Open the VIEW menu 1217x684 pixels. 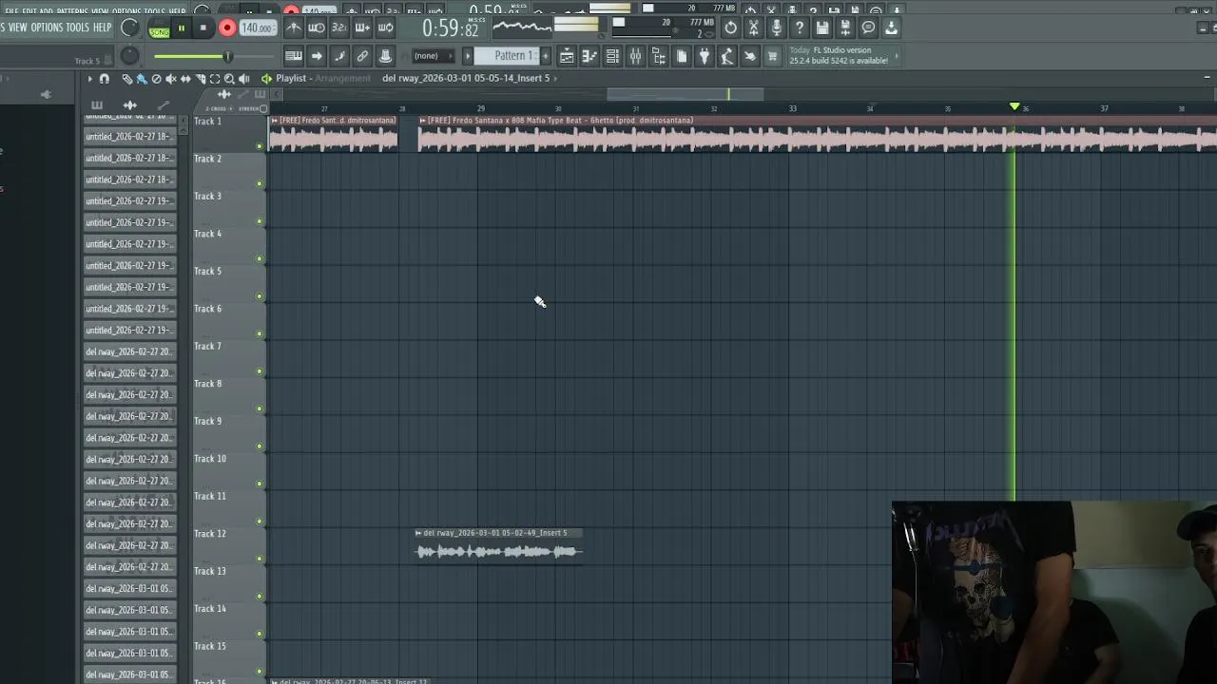click(x=17, y=28)
